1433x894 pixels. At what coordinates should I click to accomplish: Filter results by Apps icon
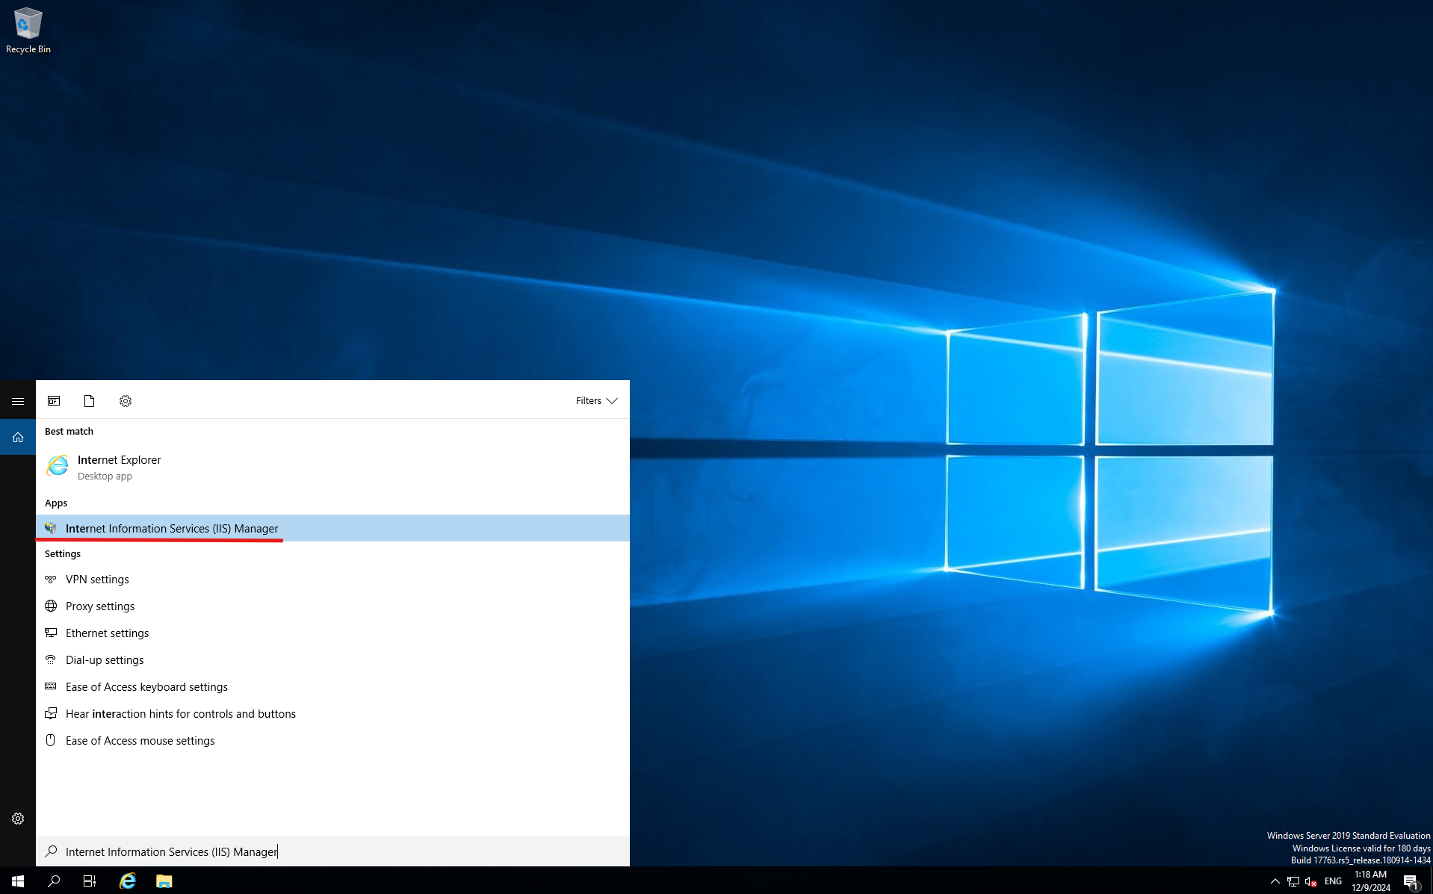(x=54, y=401)
